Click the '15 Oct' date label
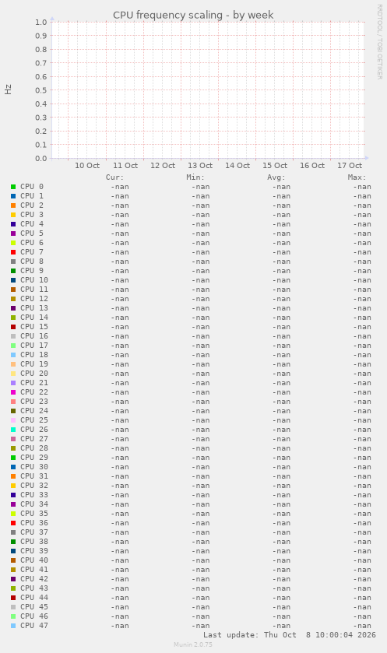 pos(275,165)
